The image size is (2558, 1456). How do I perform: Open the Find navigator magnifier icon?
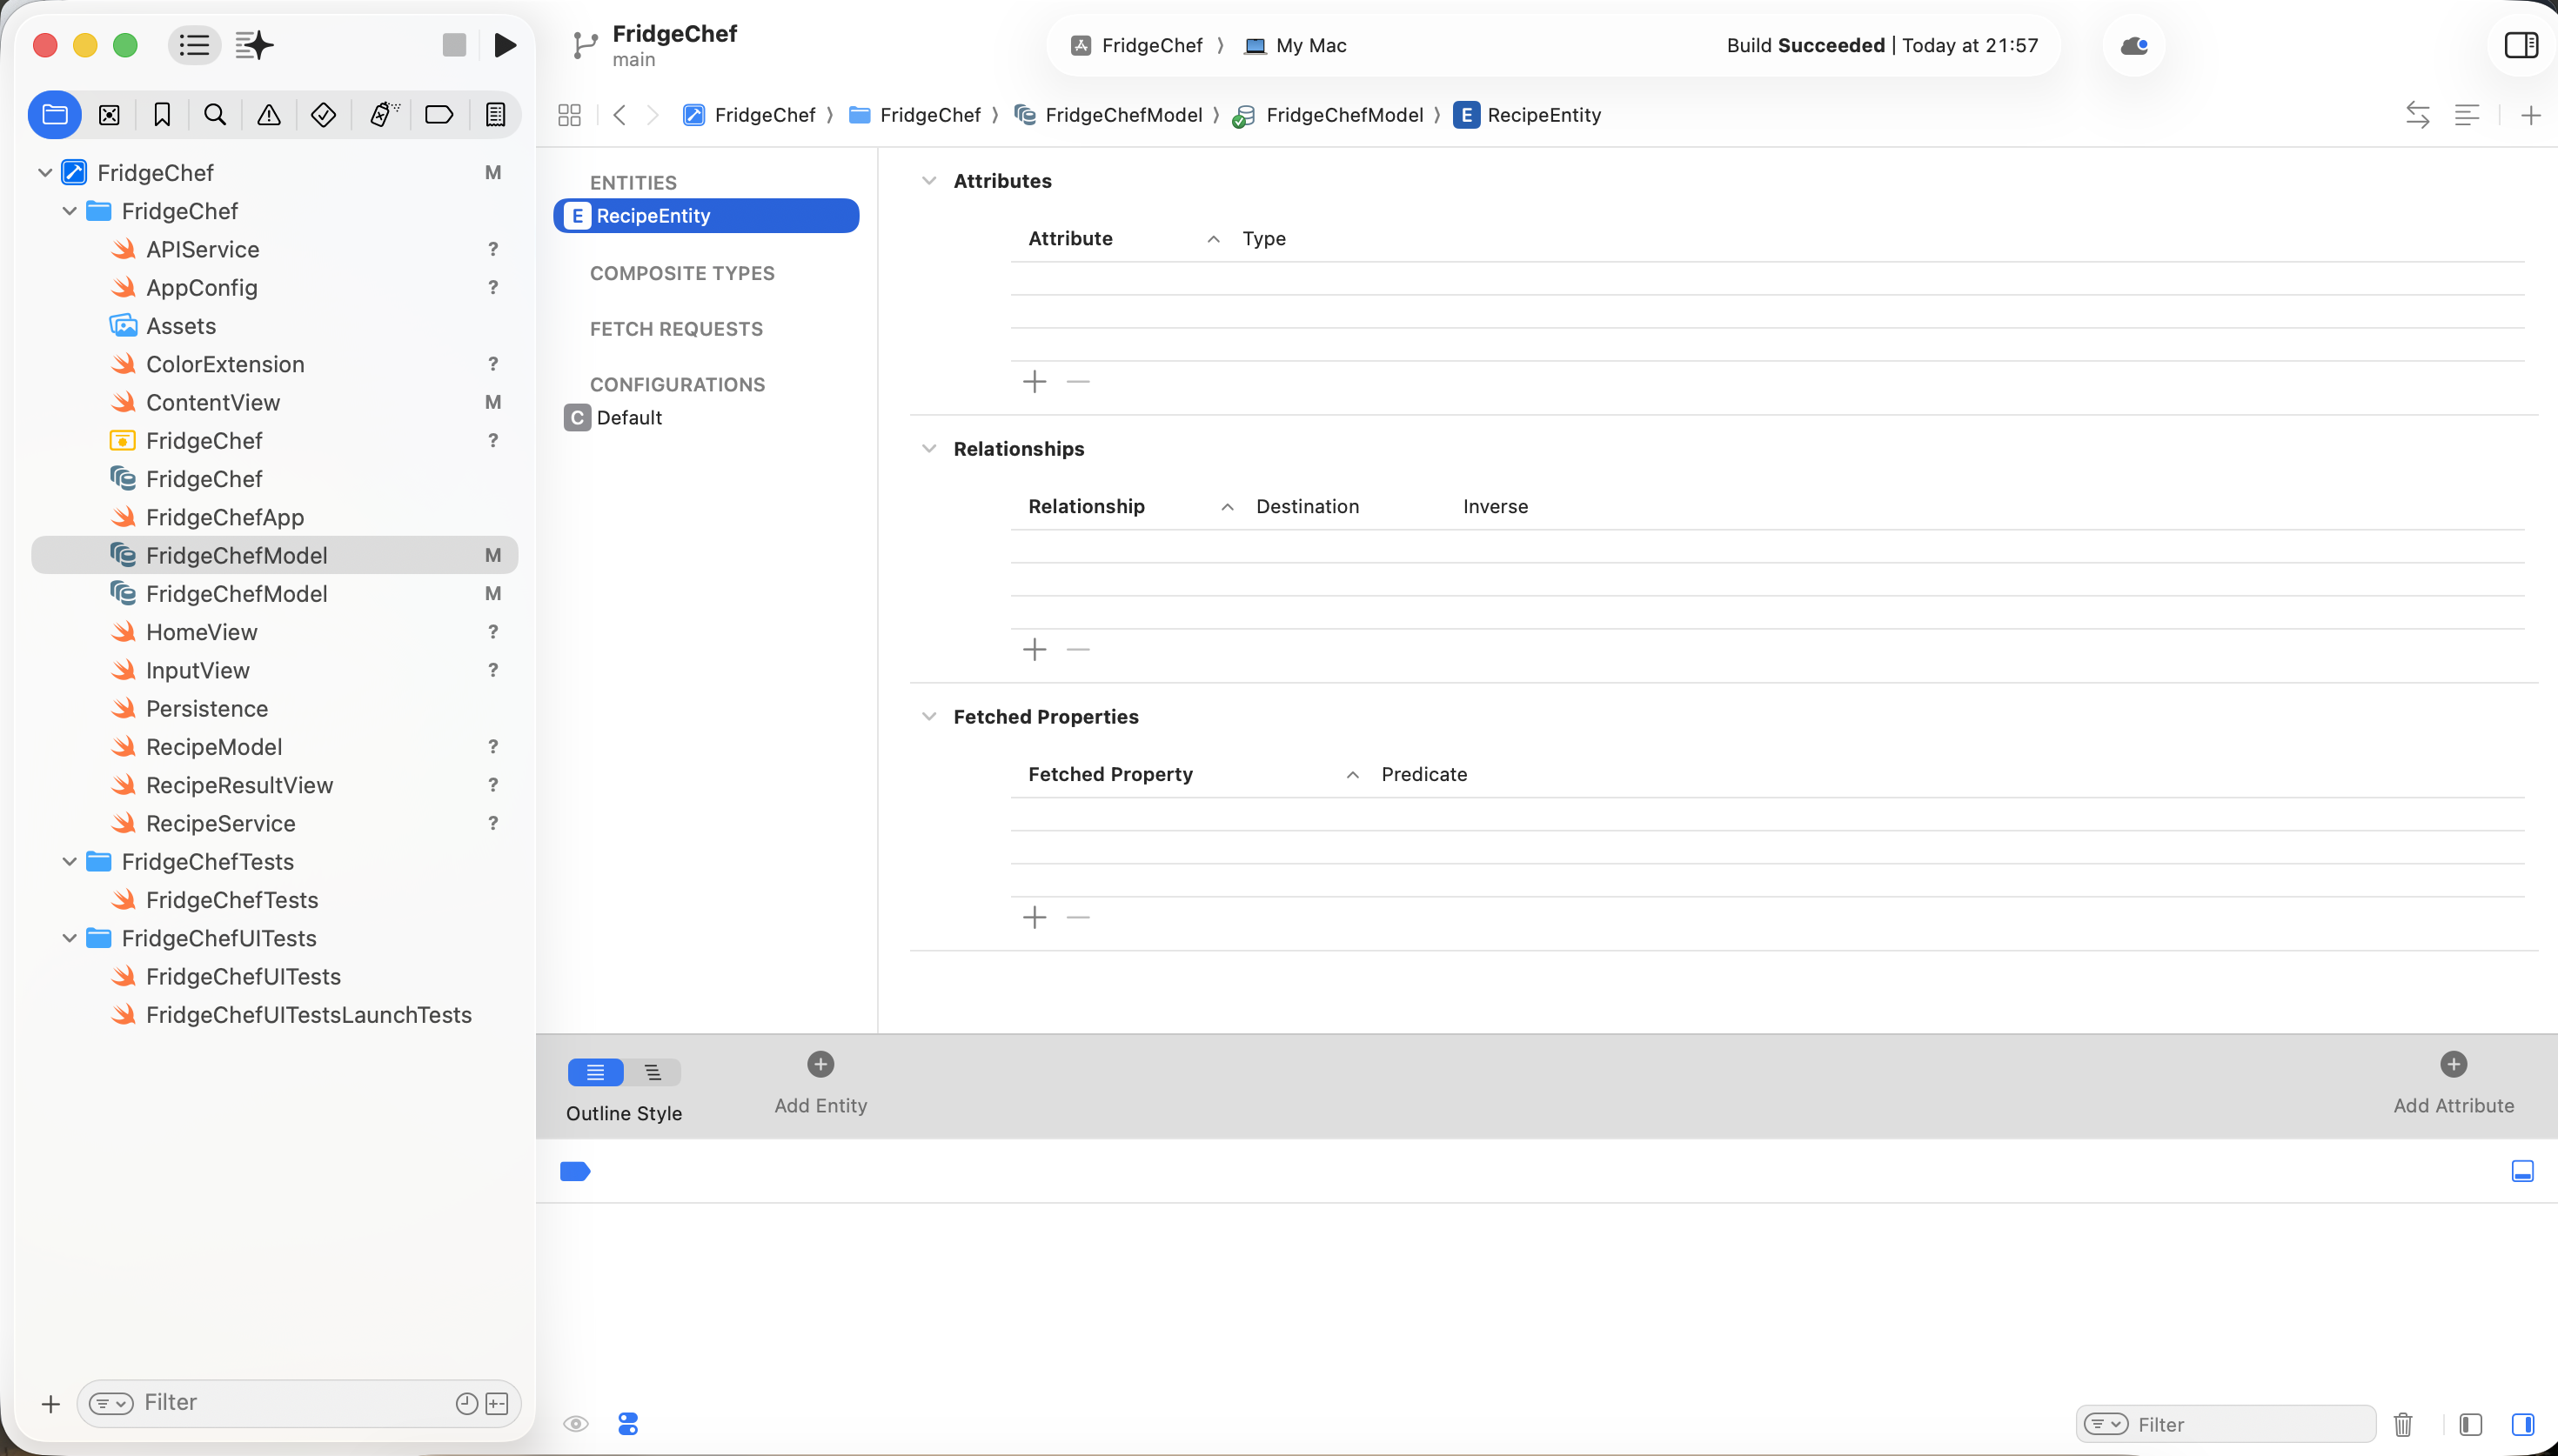[x=215, y=115]
